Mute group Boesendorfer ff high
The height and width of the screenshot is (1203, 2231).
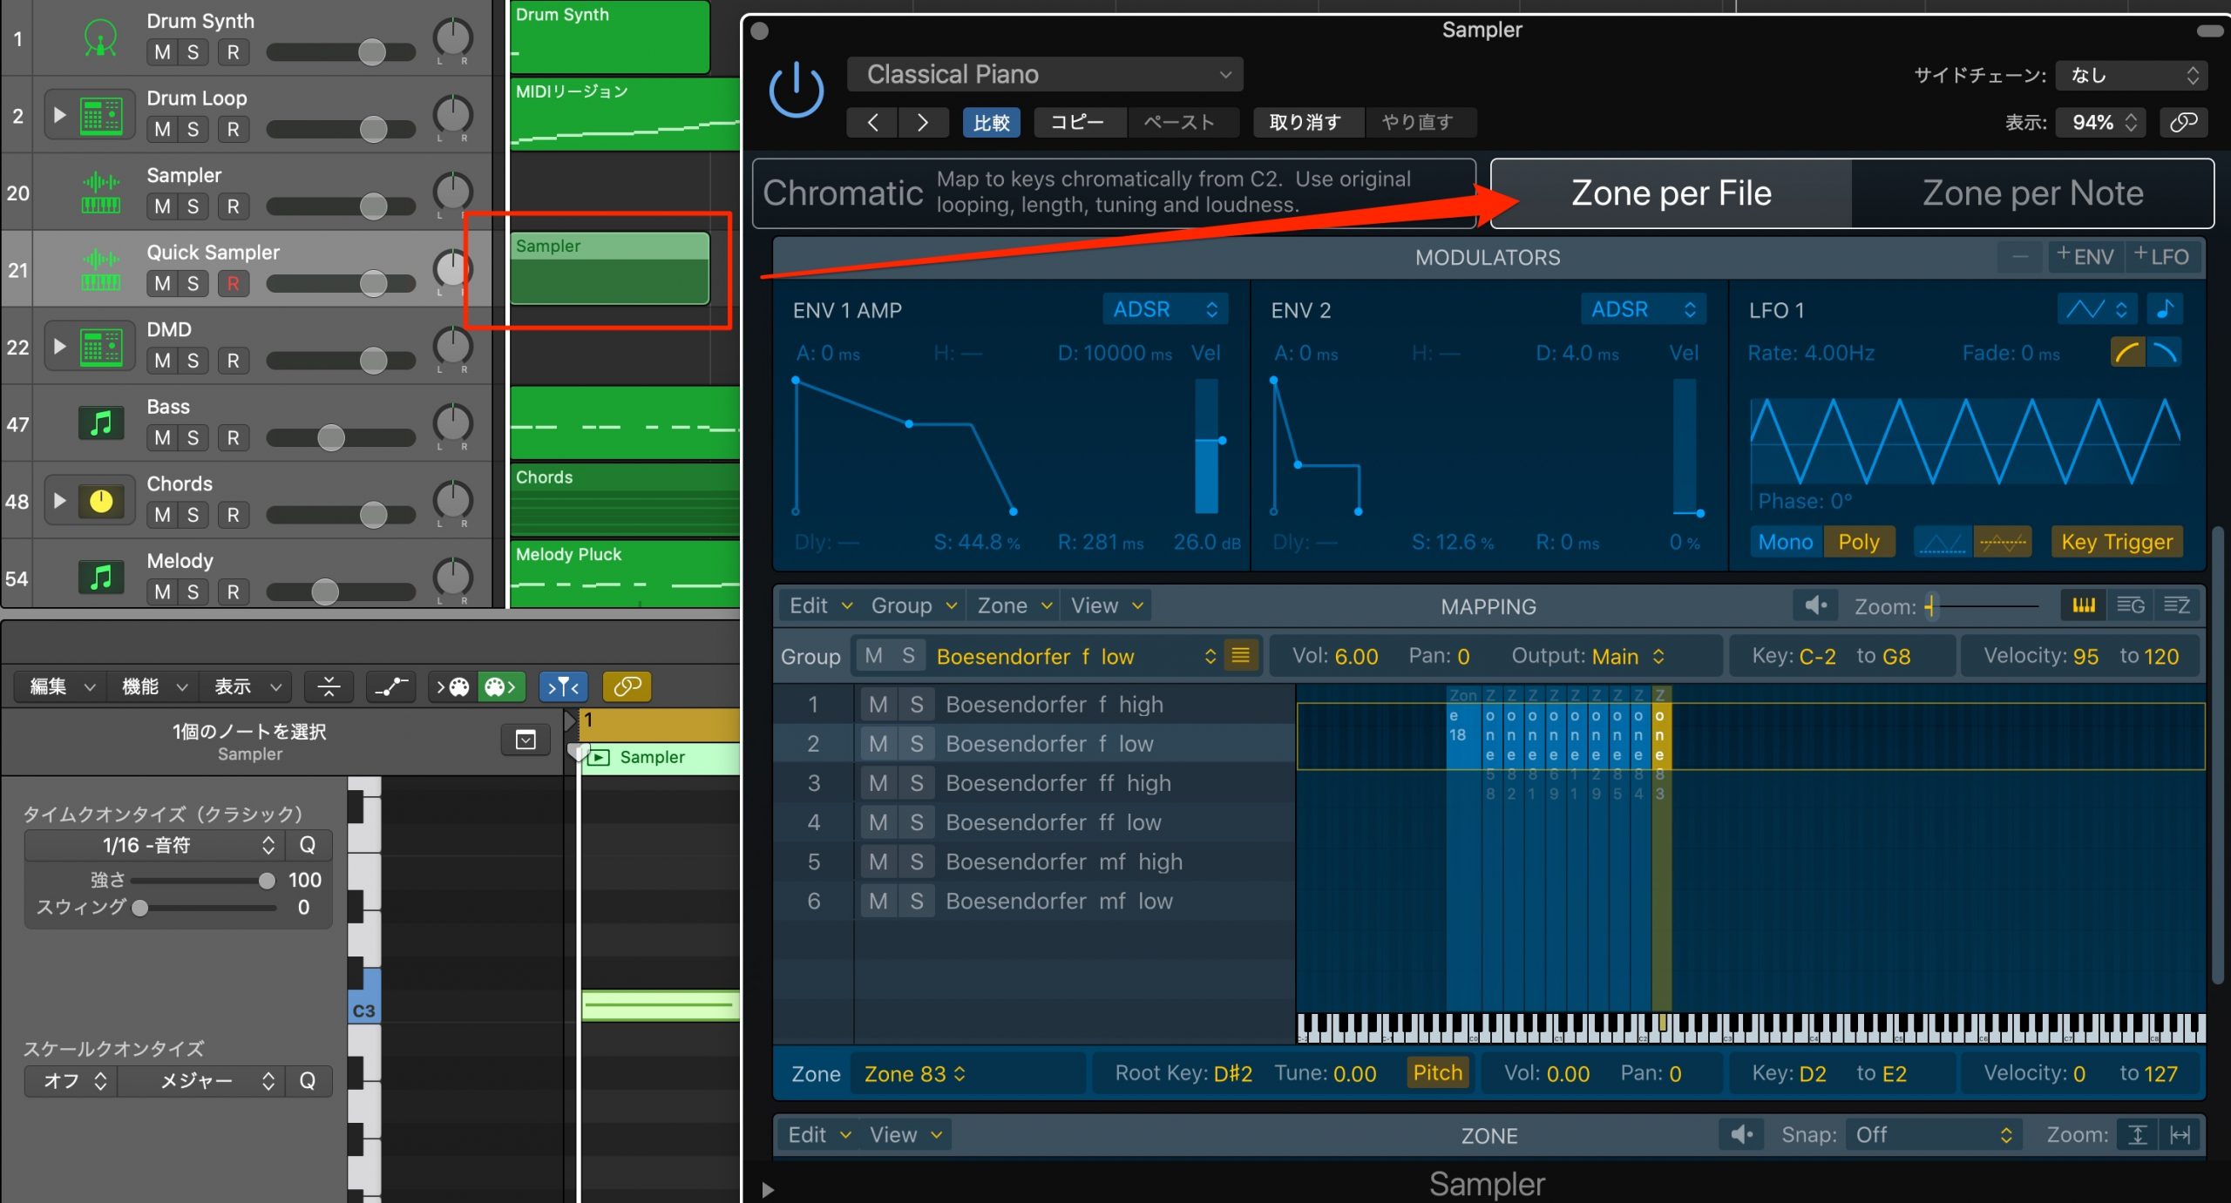click(878, 783)
